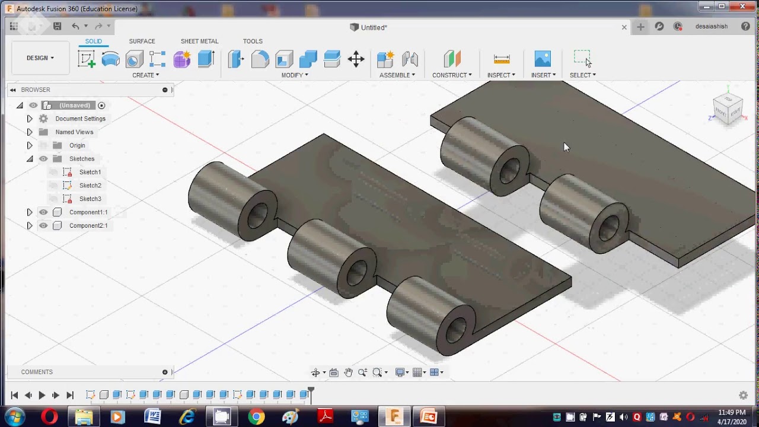Expand Named Views node
759x427 pixels.
pyautogui.click(x=30, y=132)
